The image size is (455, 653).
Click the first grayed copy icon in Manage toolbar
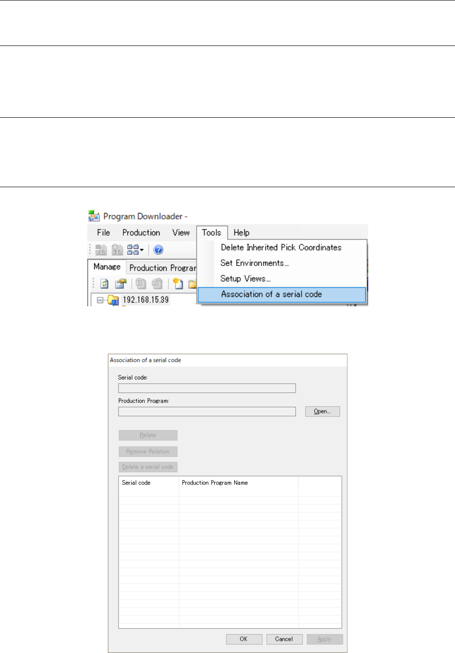(x=141, y=283)
